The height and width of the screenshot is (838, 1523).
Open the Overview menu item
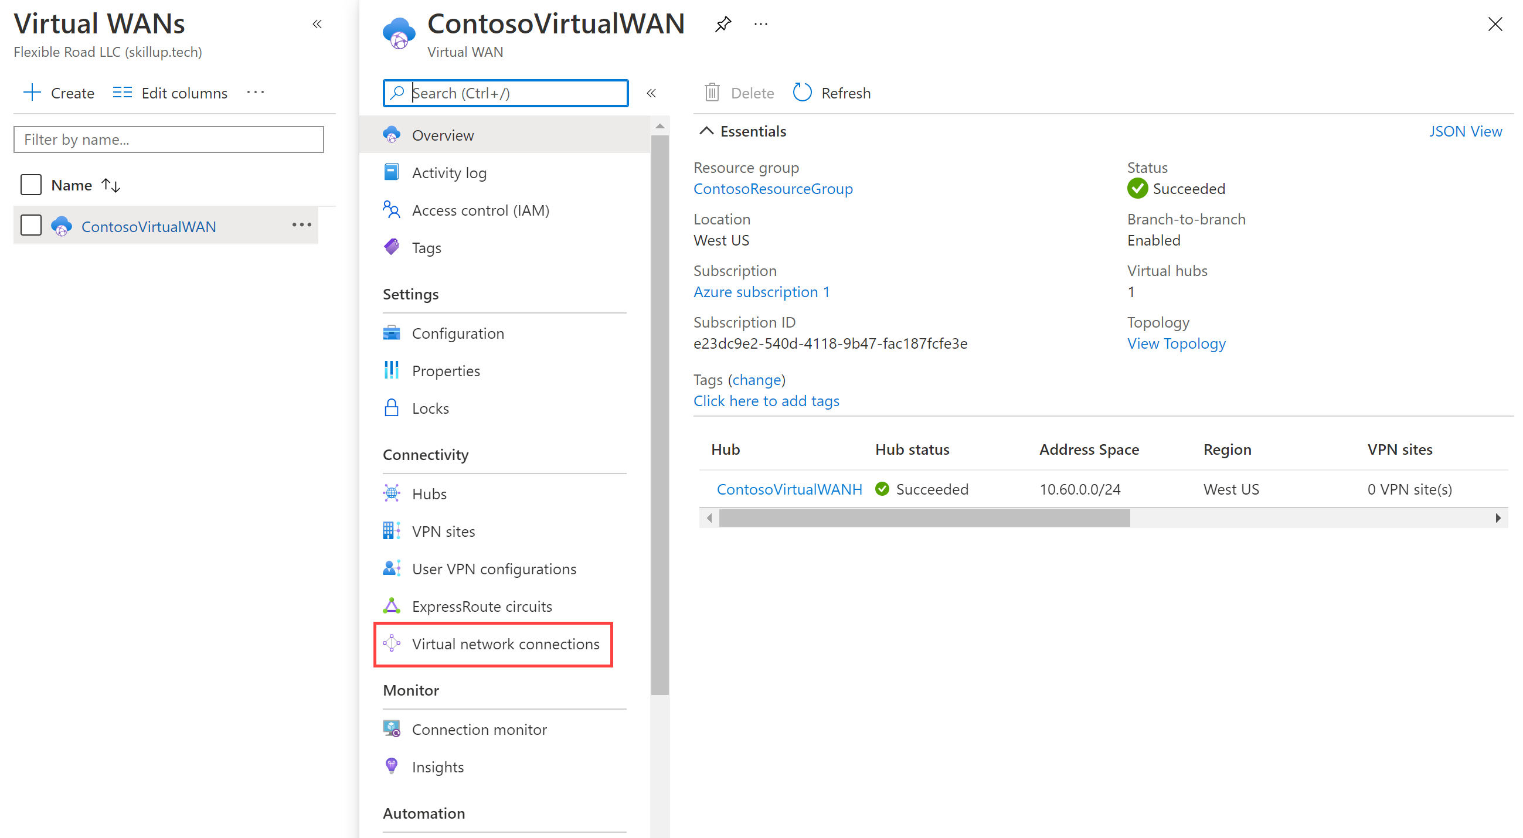[x=444, y=135]
